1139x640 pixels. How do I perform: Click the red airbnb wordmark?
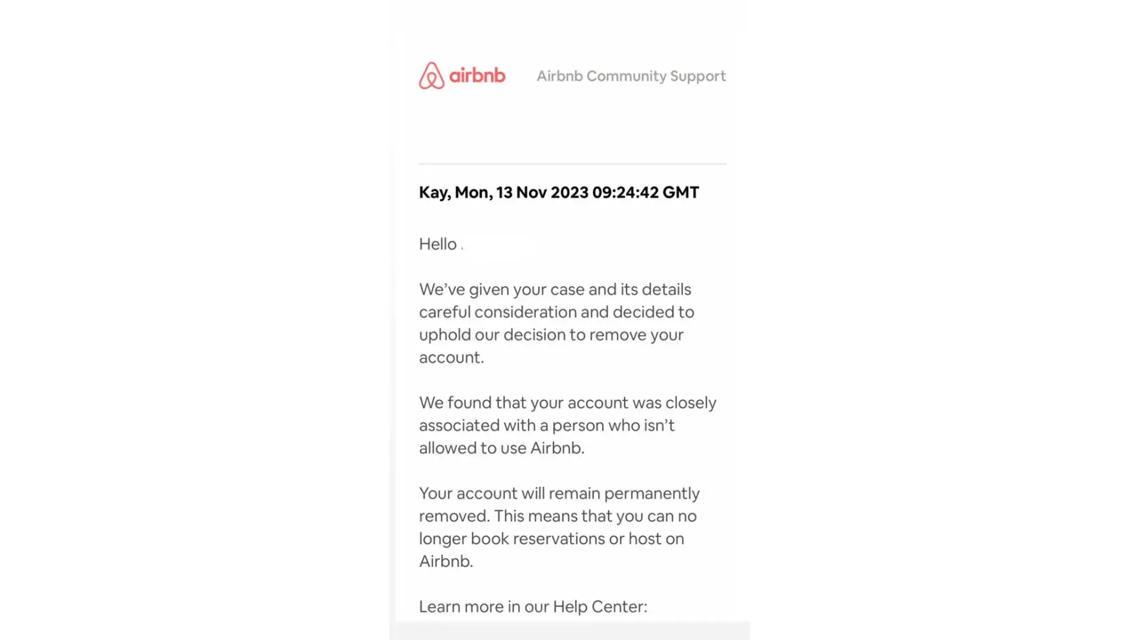(477, 76)
